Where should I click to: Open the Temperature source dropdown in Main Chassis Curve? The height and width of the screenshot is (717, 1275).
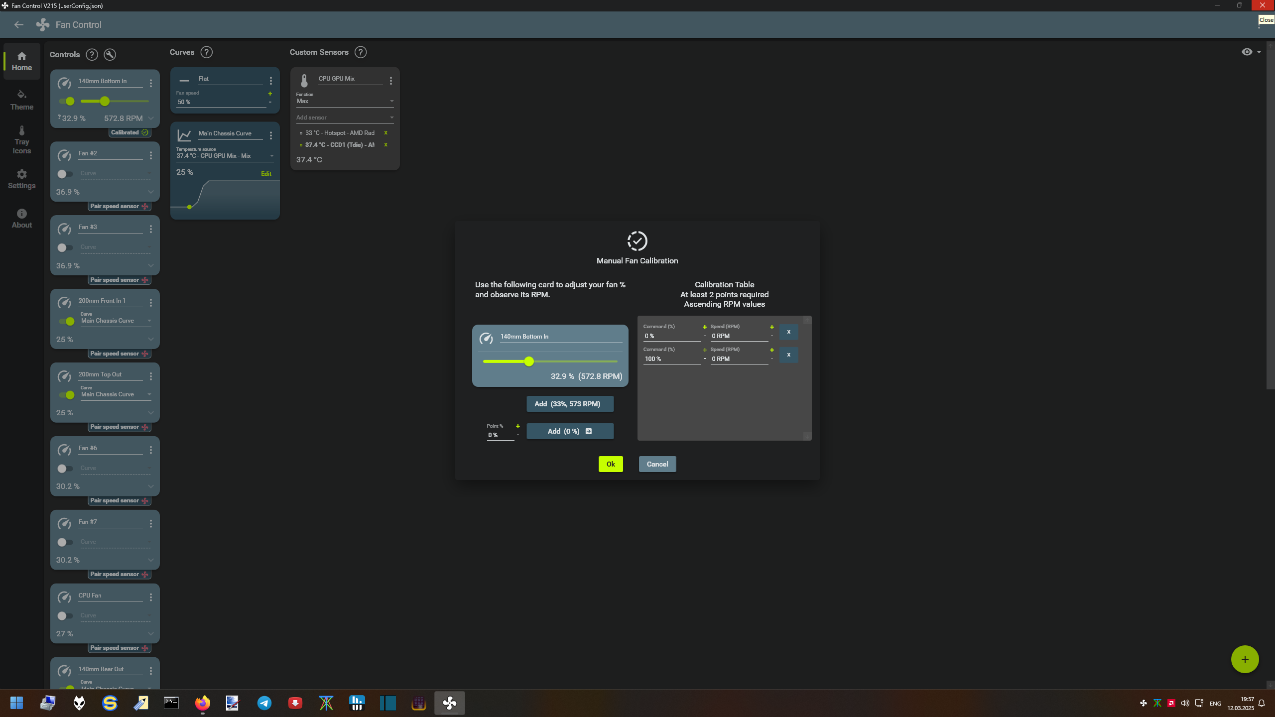(x=225, y=156)
